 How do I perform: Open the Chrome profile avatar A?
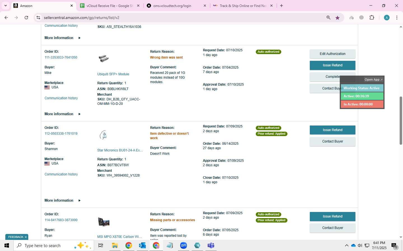coord(387,18)
